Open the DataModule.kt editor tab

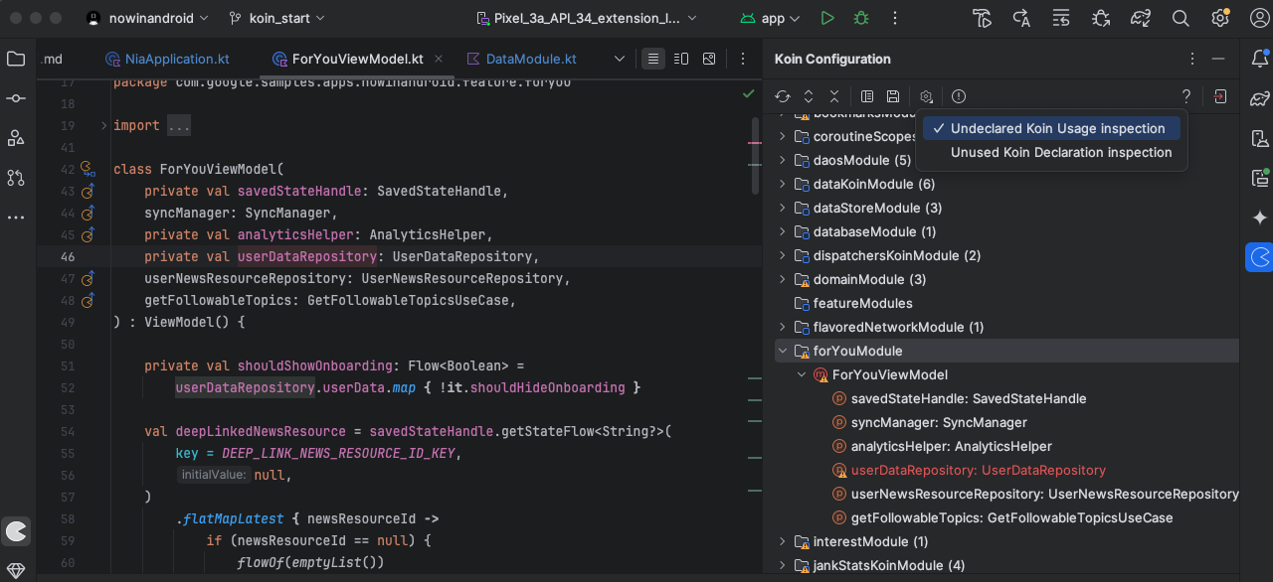[x=530, y=59]
